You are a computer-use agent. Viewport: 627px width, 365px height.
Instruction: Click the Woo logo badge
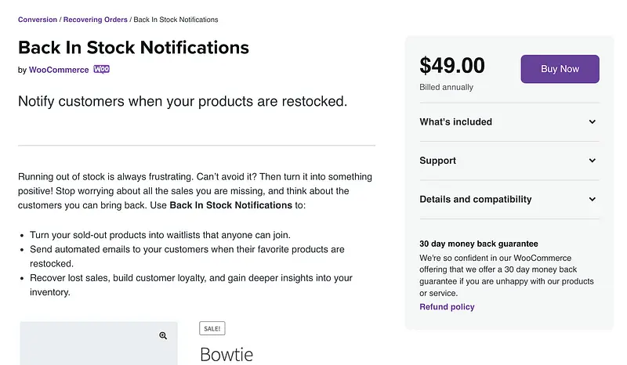[102, 70]
